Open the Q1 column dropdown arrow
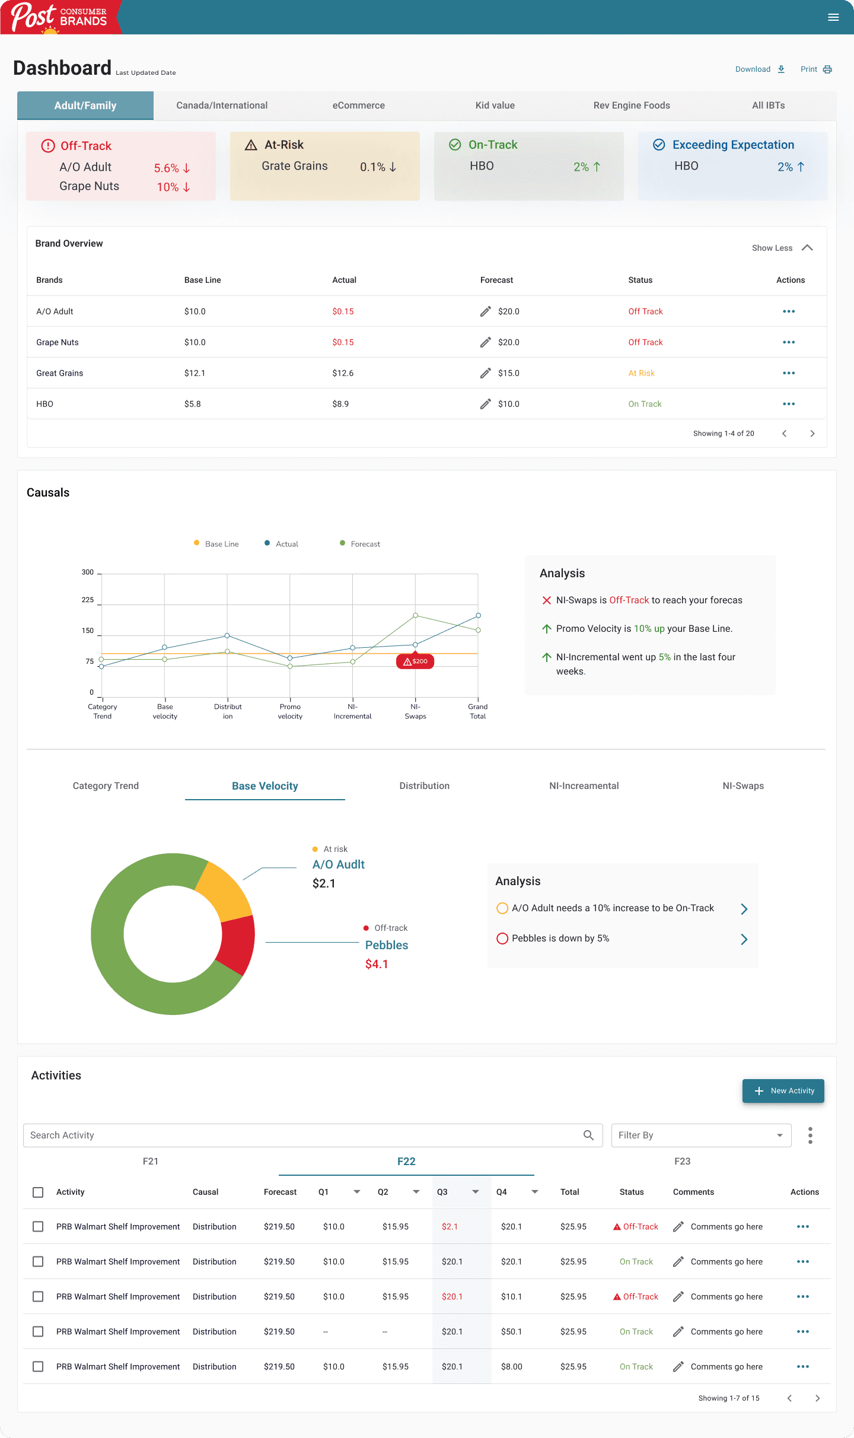Viewport: 854px width, 1438px height. coord(357,1192)
